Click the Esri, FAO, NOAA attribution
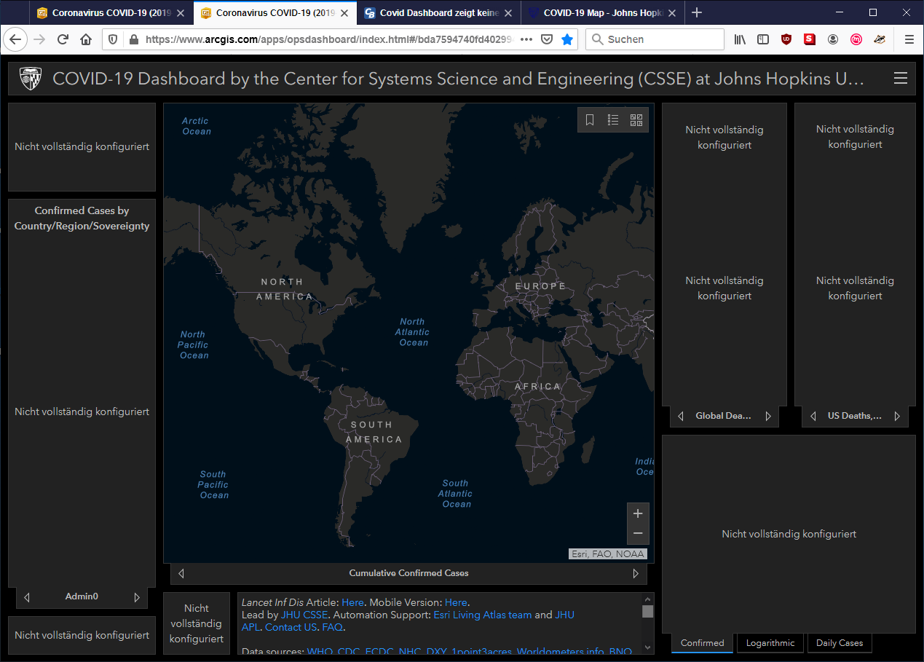Image resolution: width=924 pixels, height=662 pixels. point(608,554)
